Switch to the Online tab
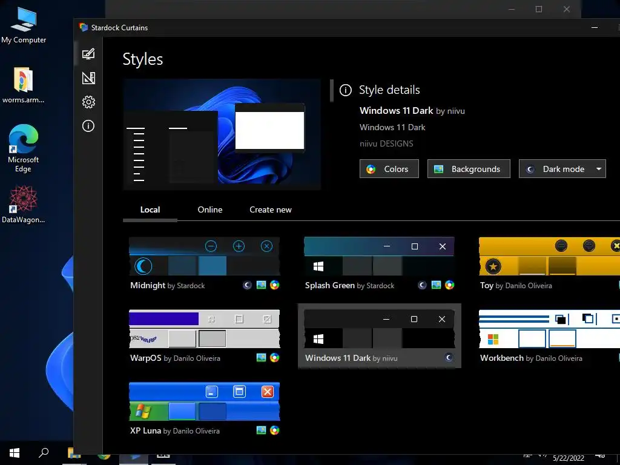Viewport: 620px width, 465px height. coord(210,210)
